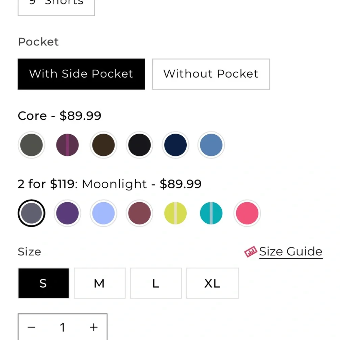
Task: Choose the yellow-green striped swatch
Action: click(x=175, y=213)
